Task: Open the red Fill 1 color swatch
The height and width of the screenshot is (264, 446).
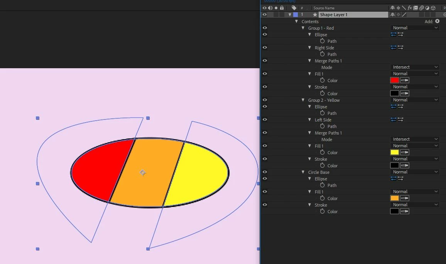Action: coord(395,80)
